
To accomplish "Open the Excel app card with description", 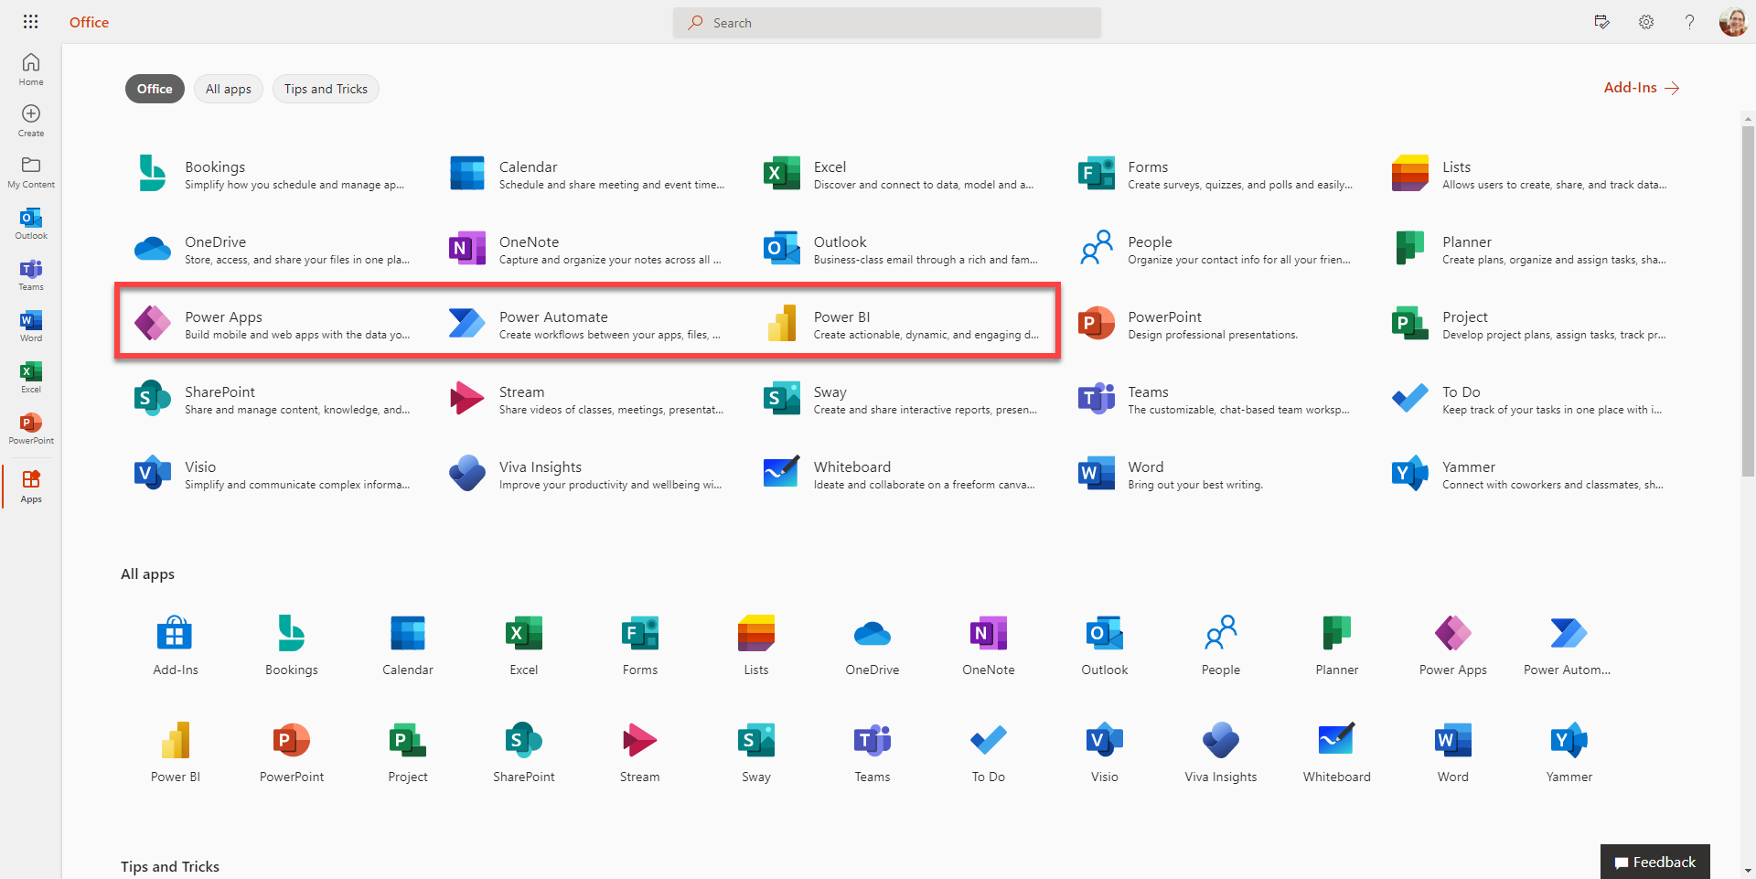I will (x=900, y=174).
